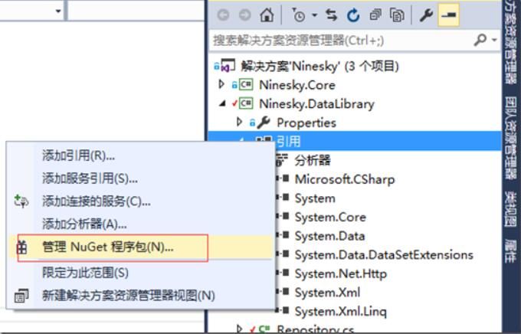Switch to 团队资源管理器 side tab
521x334 pixels.
pos(511,138)
